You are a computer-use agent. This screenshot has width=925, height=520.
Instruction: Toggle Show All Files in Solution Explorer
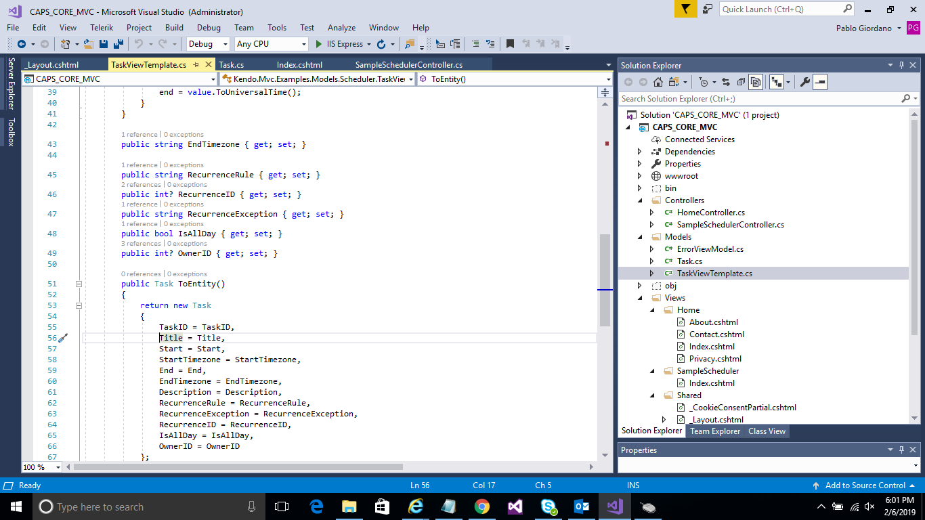tap(756, 82)
